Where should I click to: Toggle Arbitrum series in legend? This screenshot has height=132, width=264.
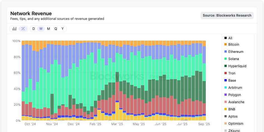pyautogui.click(x=233, y=88)
